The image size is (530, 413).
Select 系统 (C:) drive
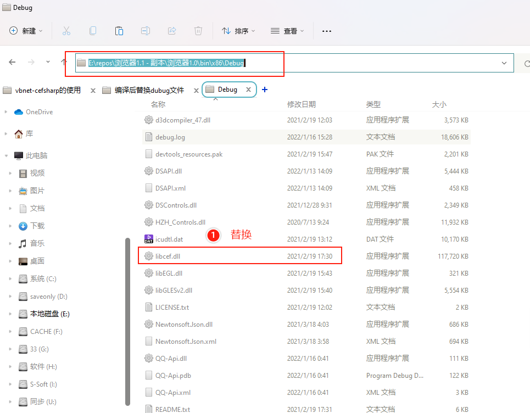click(37, 279)
